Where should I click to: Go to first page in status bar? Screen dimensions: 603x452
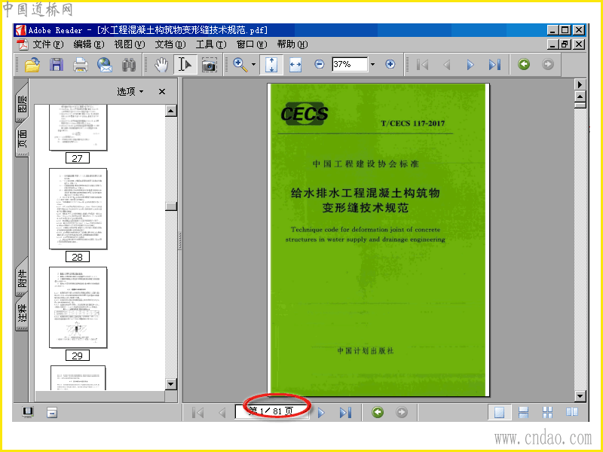click(x=197, y=412)
